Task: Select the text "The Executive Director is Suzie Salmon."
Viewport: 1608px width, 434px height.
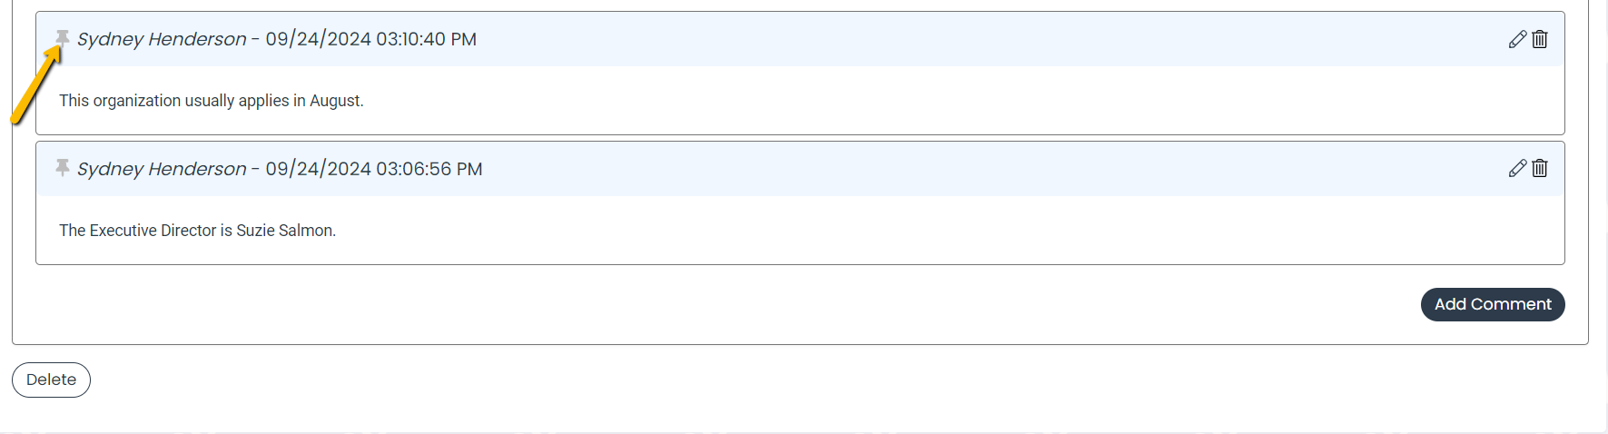Action: point(198,231)
